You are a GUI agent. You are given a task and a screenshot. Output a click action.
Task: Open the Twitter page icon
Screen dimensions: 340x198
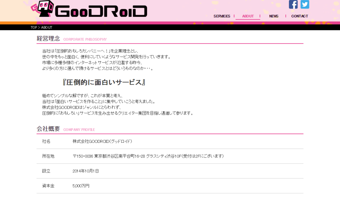point(305,4)
